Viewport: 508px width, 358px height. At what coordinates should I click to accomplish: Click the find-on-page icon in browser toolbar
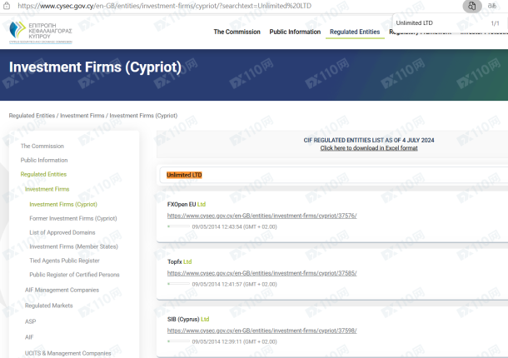tap(471, 6)
